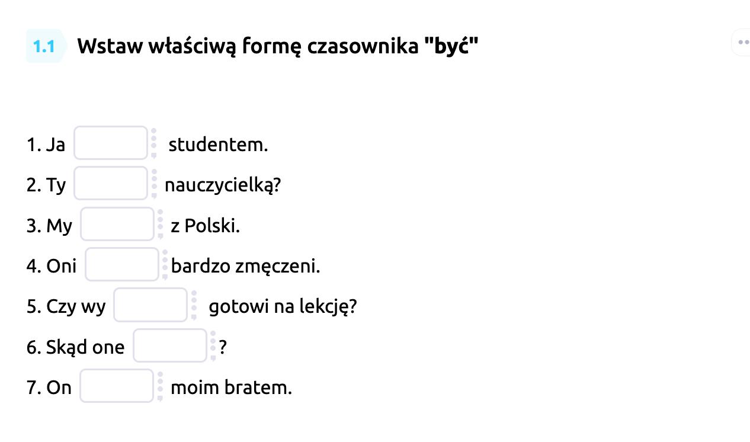Open the two-dot options icon at top right

742,42
